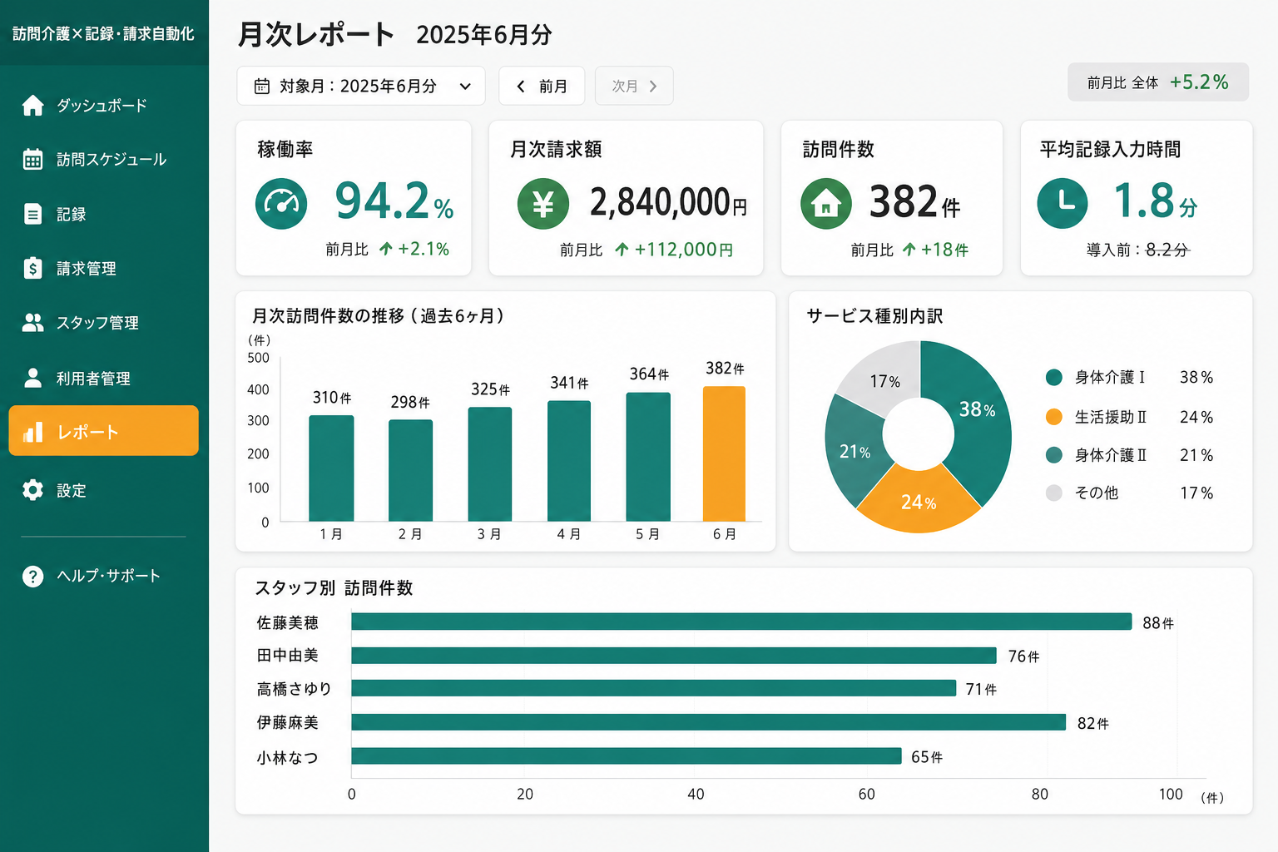1278x852 pixels.
Task: Open the 対象月 2025年6月分 dropdown
Action: tap(361, 86)
